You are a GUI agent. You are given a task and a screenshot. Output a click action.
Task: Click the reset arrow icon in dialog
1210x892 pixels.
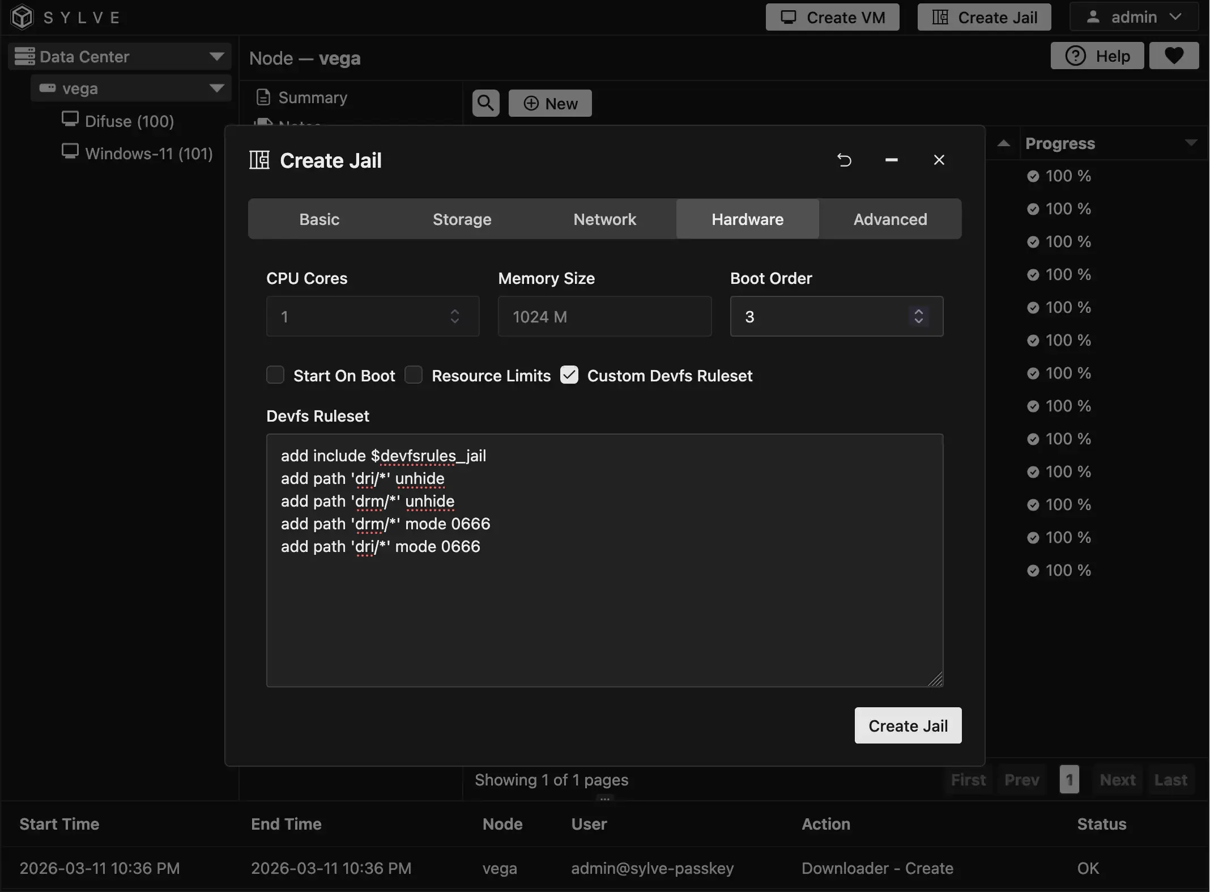844,160
